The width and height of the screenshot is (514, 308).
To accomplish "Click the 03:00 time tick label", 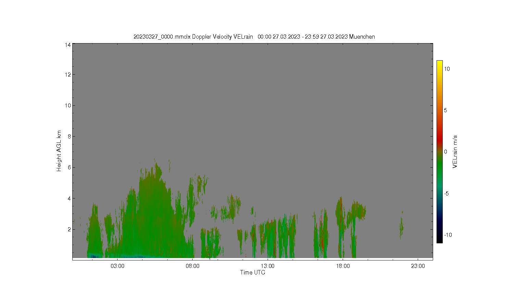I will click(x=118, y=266).
